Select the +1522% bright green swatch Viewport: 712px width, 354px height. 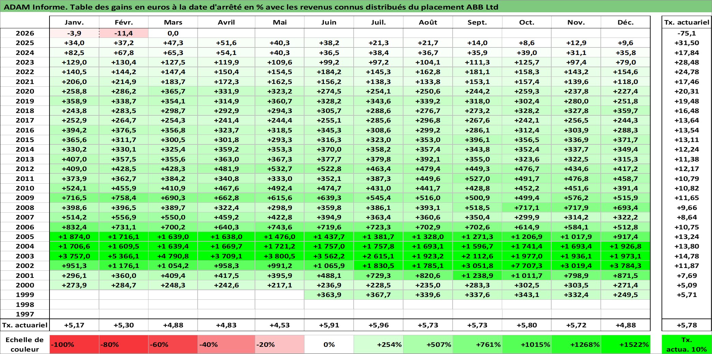pos(625,344)
